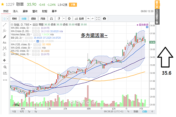Screen dimensions: 176x117
Task: Open the compare symbols scale icon
Action: point(51,19)
